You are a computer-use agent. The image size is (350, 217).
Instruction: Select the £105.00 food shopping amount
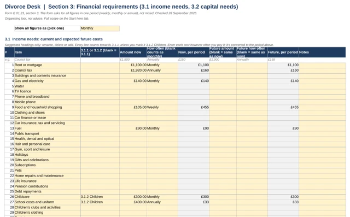click(x=133, y=107)
